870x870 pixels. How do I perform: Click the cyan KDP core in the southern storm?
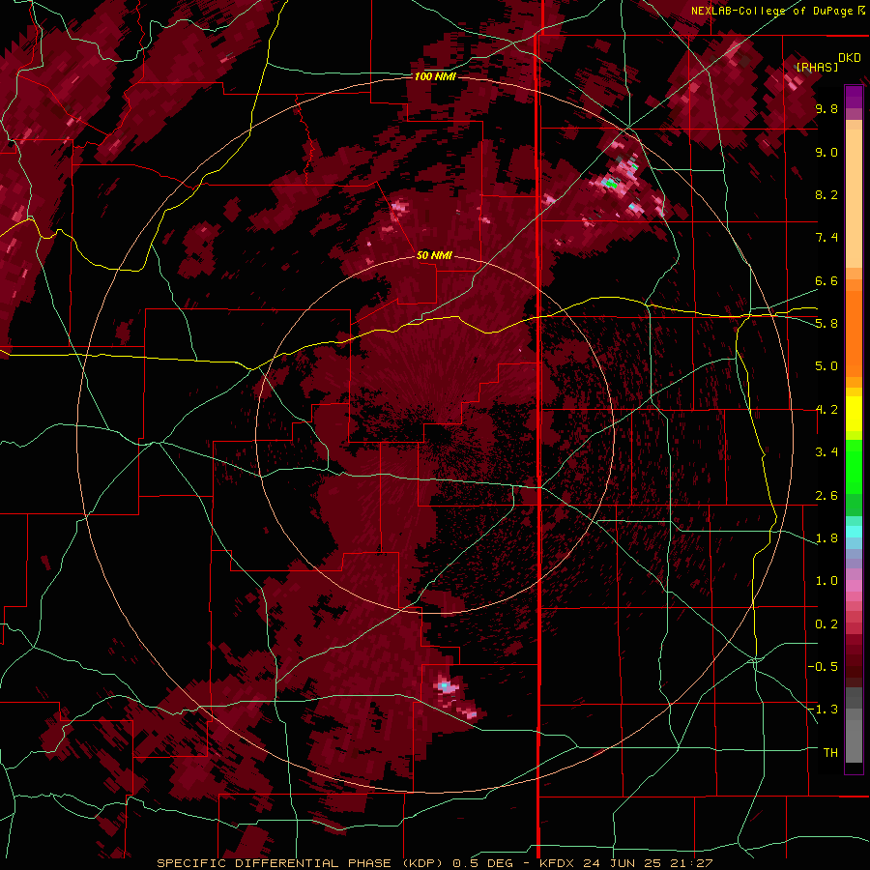(x=444, y=686)
